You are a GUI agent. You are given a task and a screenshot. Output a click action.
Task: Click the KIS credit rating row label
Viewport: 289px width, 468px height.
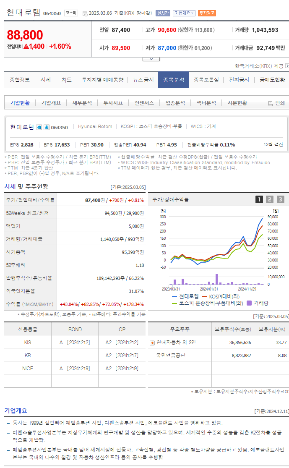pos(28,343)
